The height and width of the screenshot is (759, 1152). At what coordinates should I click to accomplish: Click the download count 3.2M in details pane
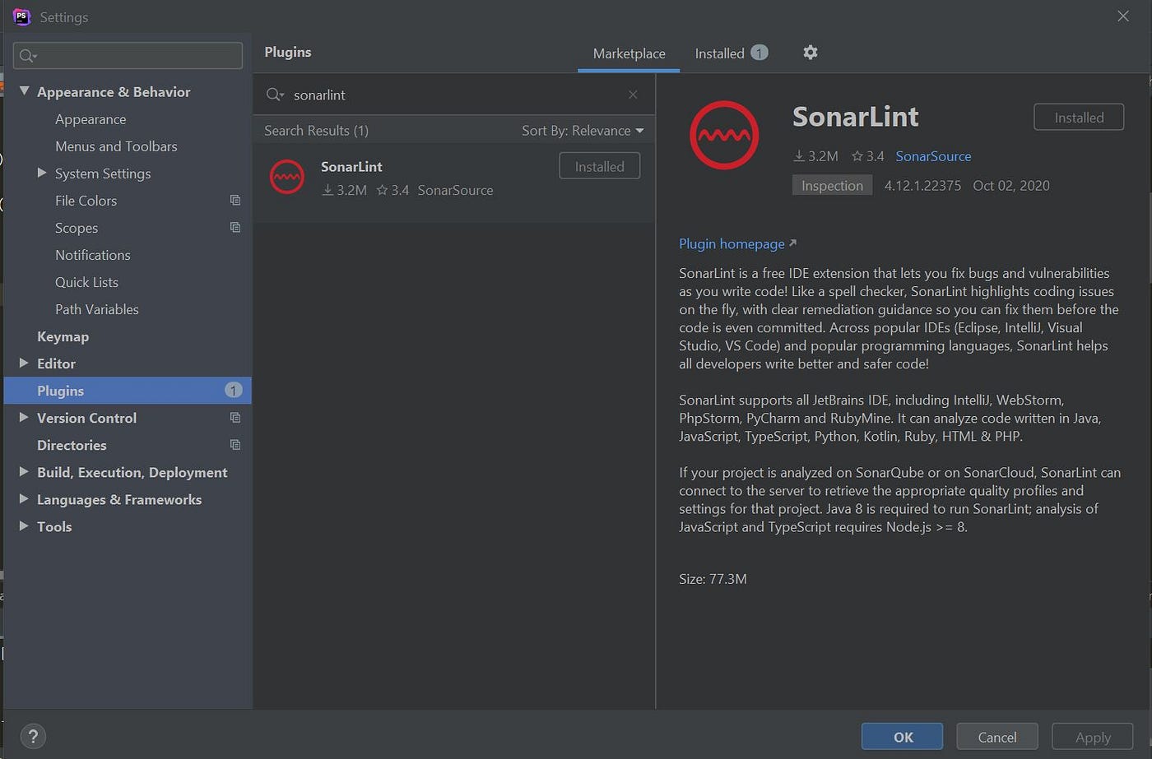tap(815, 156)
